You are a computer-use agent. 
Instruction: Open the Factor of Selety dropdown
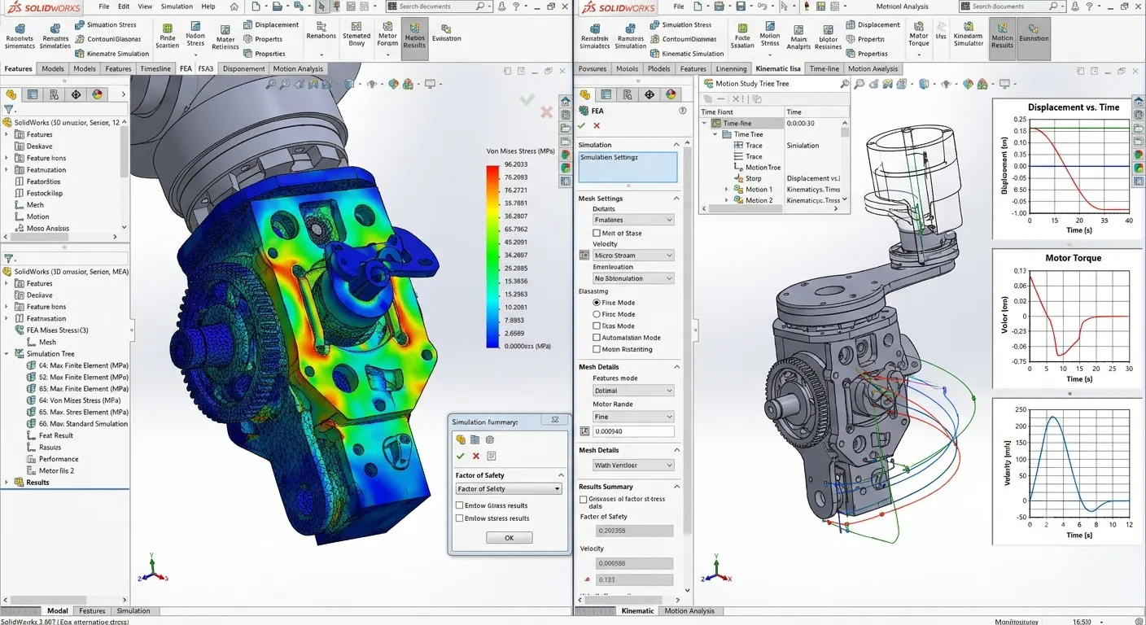[x=509, y=489]
